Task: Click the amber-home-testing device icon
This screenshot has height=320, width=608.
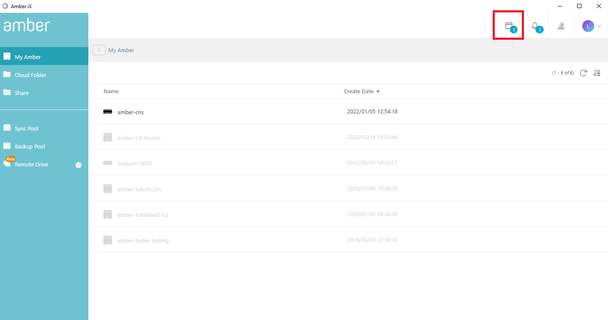Action: point(108,240)
